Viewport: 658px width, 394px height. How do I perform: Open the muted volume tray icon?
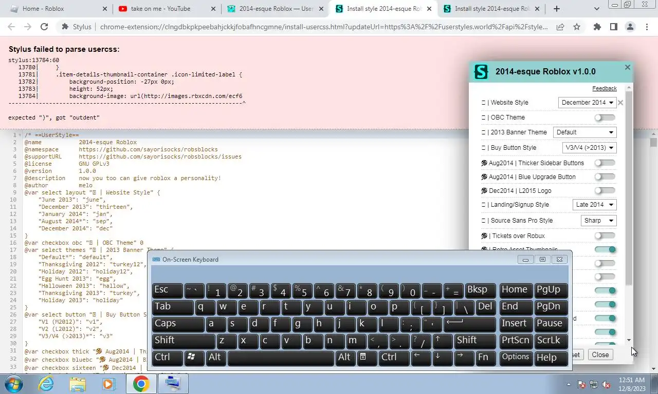tap(607, 384)
